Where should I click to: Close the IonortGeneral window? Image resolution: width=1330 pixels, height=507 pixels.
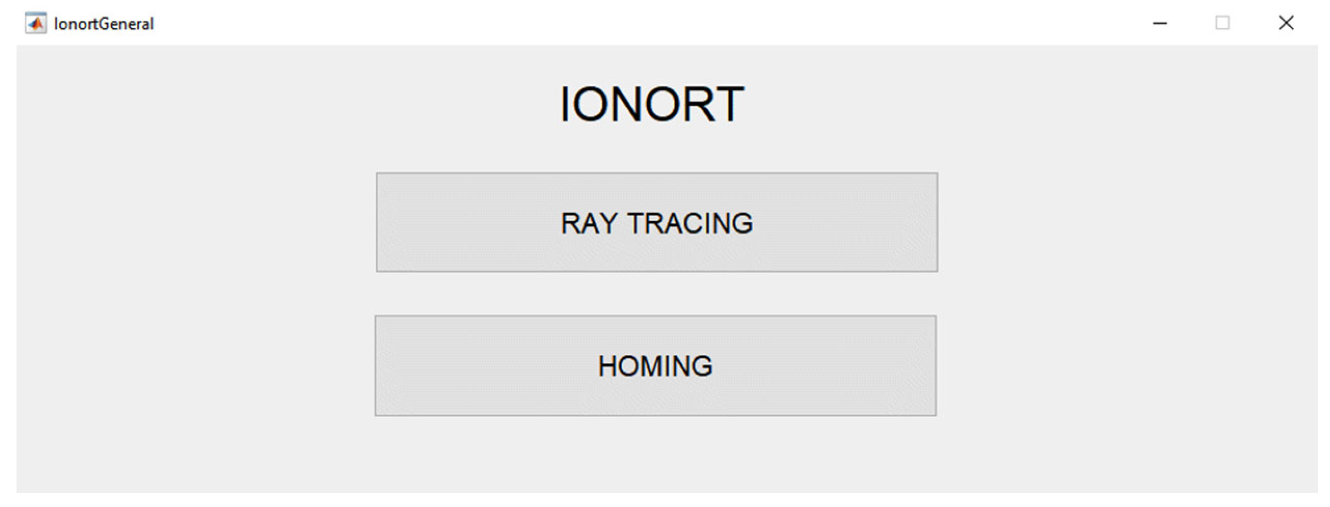[x=1286, y=23]
